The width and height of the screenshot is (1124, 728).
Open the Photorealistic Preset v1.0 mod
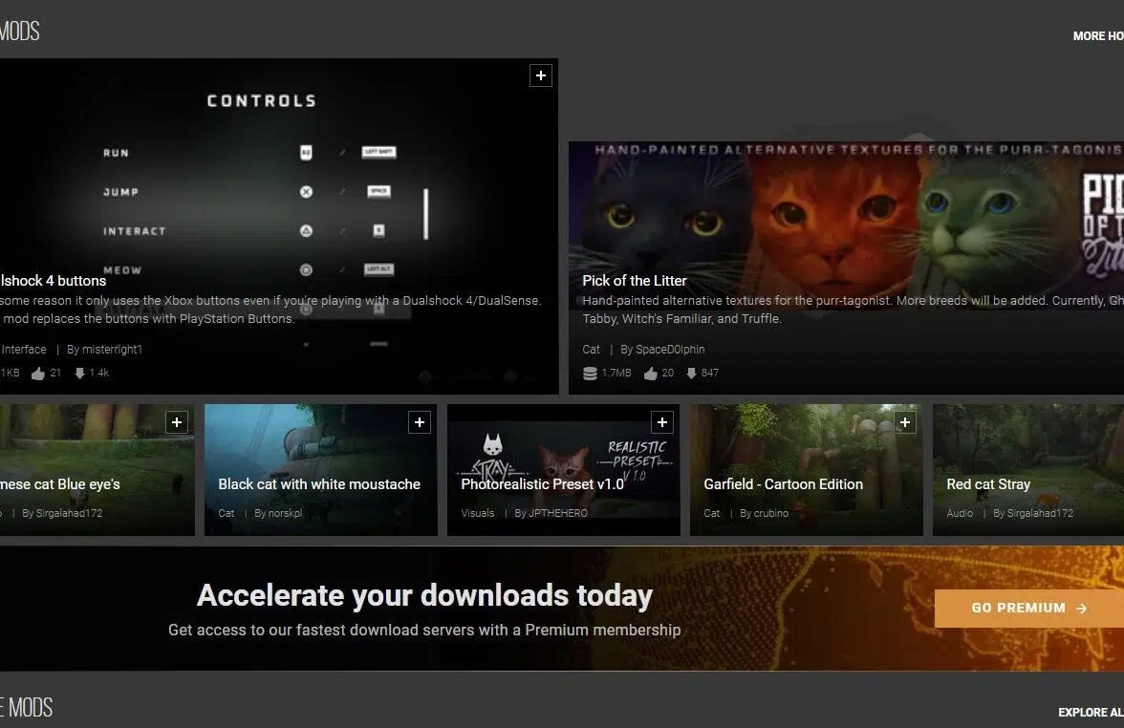coord(542,484)
